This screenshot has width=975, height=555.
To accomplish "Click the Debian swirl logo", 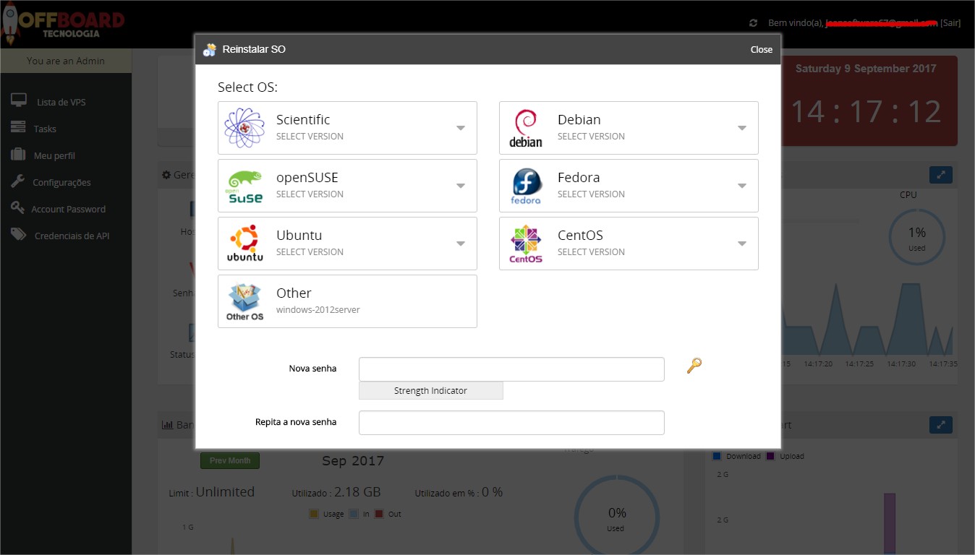I will [526, 128].
